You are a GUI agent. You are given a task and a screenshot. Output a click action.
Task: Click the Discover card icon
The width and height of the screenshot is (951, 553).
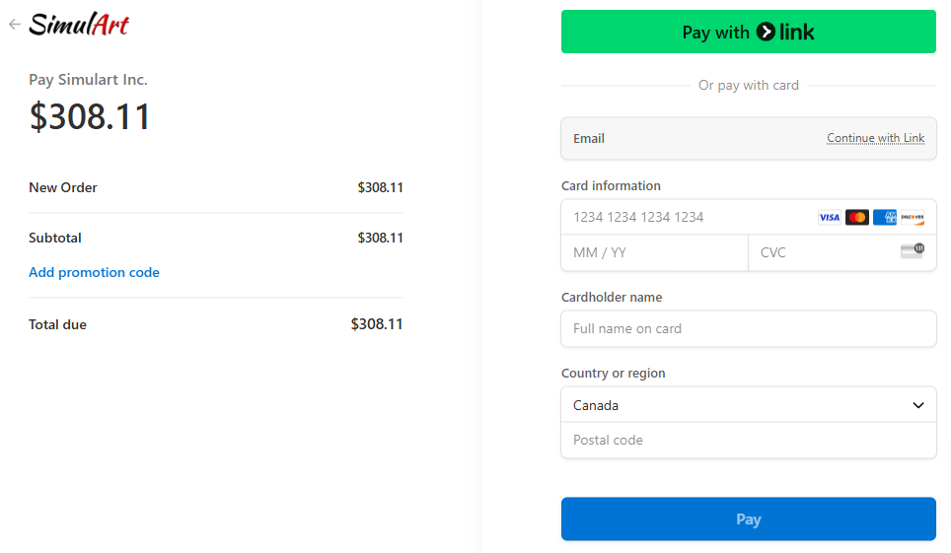913,217
